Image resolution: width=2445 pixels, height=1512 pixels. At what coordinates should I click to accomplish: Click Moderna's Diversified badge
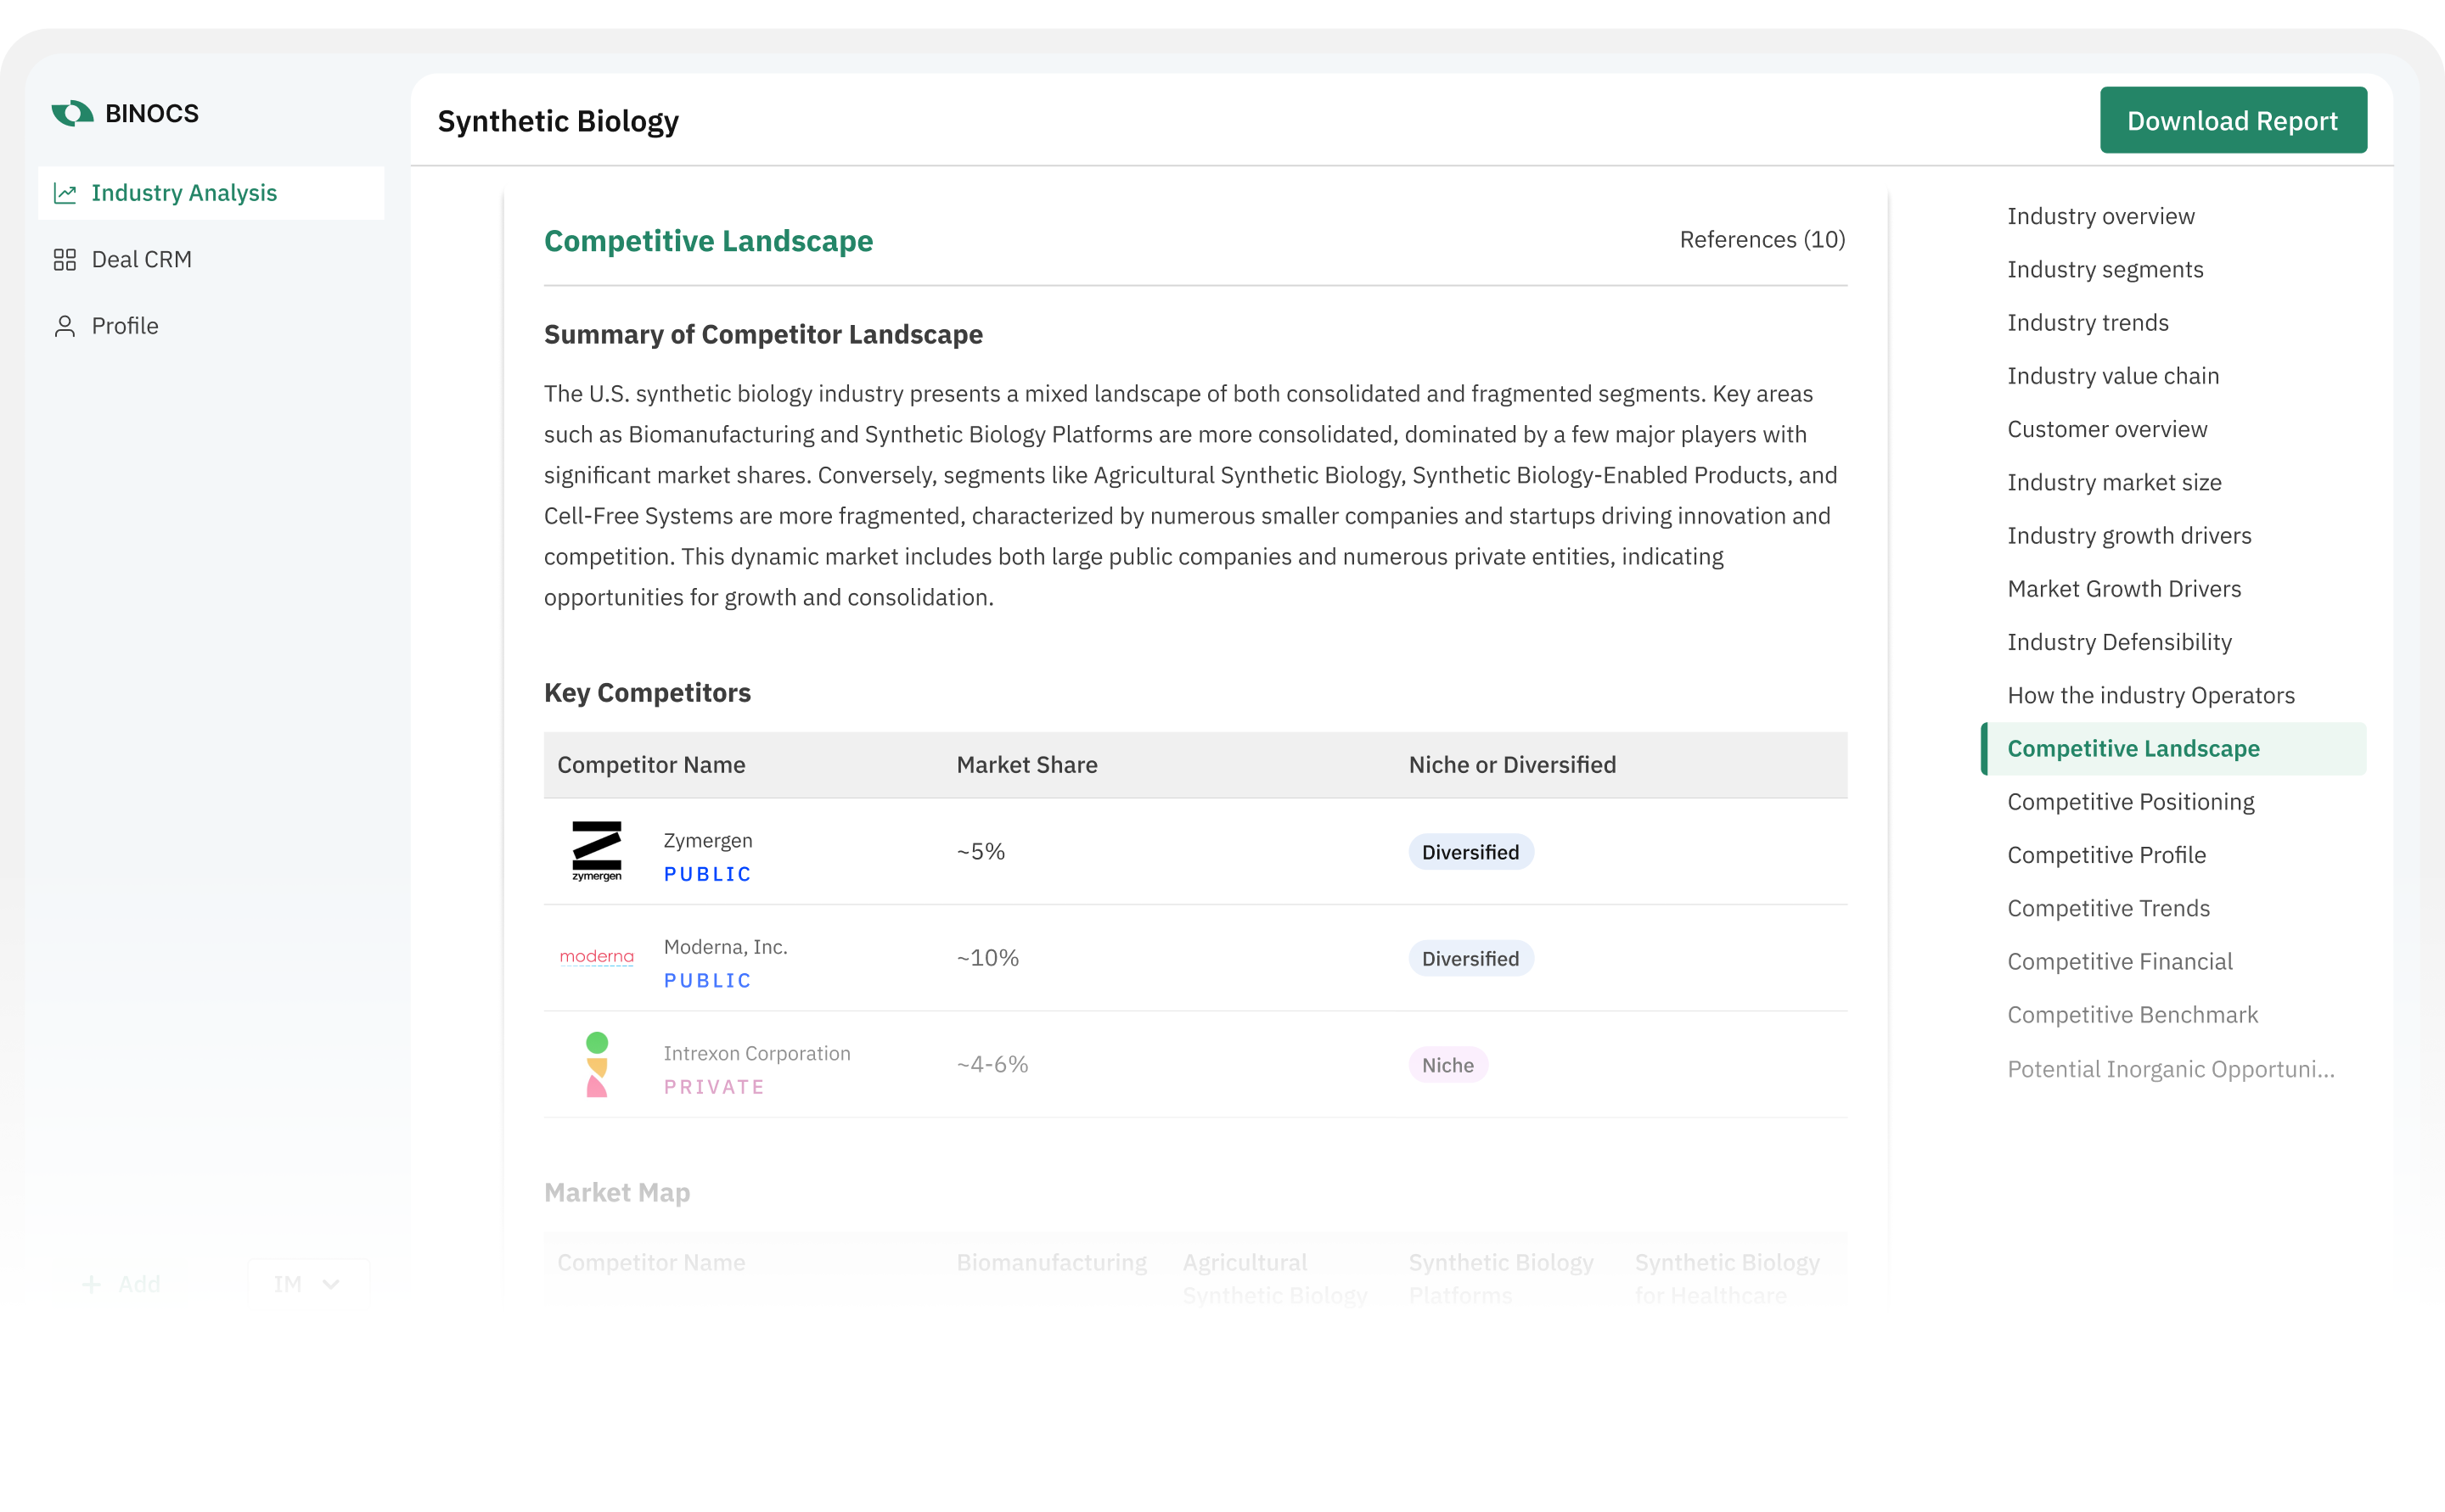[x=1470, y=958]
